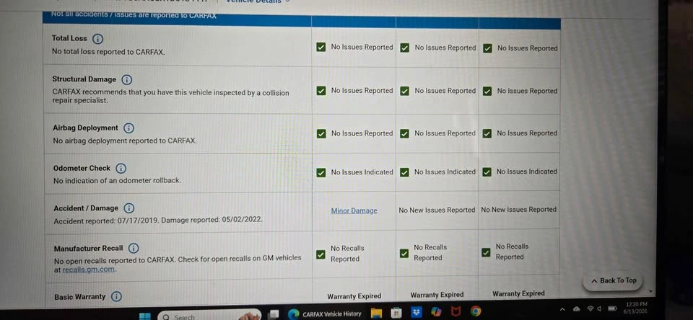This screenshot has height=320, width=693.
Task: Click 'No airbag deployment reported to CARFAX.' text
Action: click(x=125, y=141)
